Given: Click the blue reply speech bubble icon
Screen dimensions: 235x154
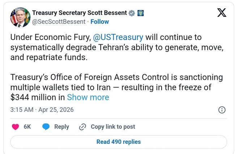Looking at the screenshot, I should click(x=46, y=127).
